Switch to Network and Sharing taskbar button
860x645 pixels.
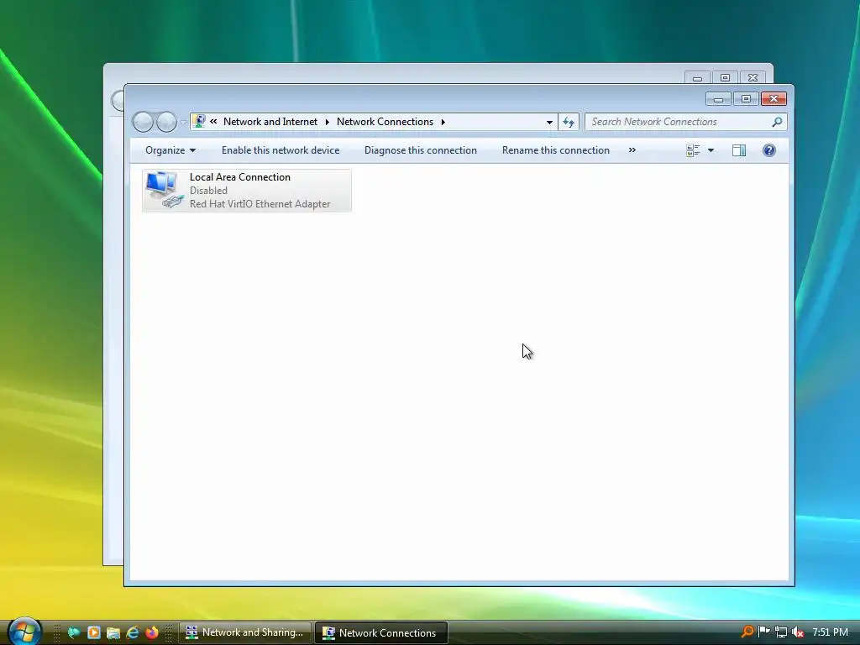245,632
